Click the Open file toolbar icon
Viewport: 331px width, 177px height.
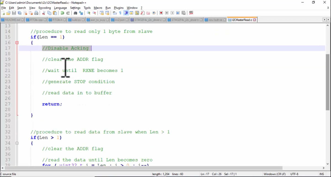pos(8,13)
